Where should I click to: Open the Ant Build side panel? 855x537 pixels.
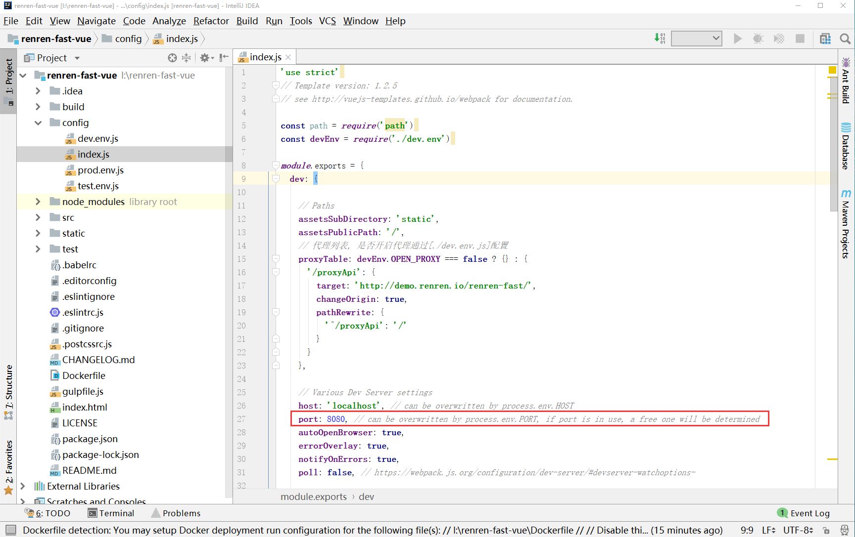coord(846,81)
